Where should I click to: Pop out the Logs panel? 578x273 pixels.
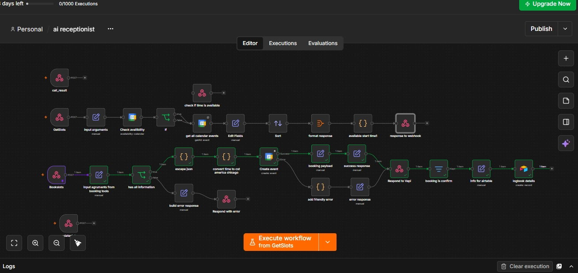click(x=559, y=266)
